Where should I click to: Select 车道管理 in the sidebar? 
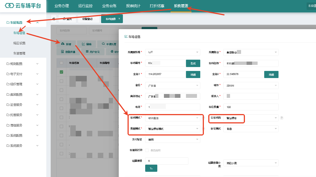(19, 53)
